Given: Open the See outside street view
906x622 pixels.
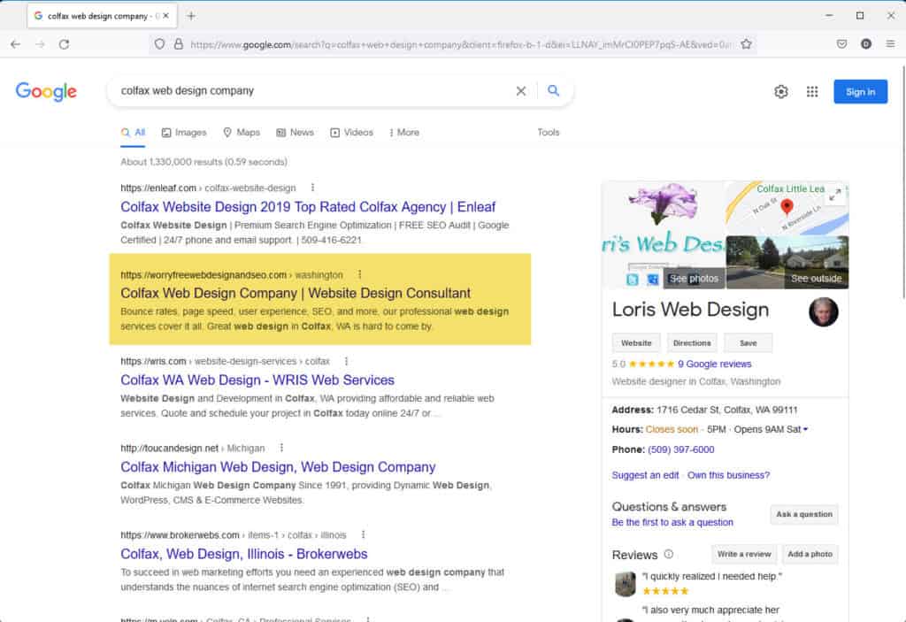Looking at the screenshot, I should click(787, 263).
